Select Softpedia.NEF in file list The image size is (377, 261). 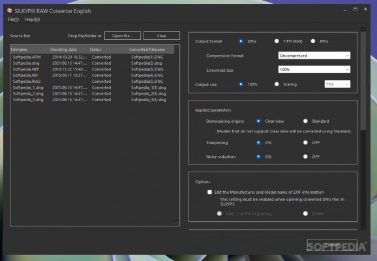point(25,69)
